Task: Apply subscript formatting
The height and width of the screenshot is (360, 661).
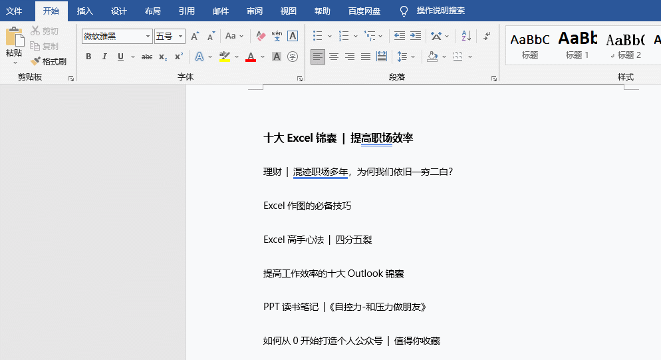Action: 163,57
